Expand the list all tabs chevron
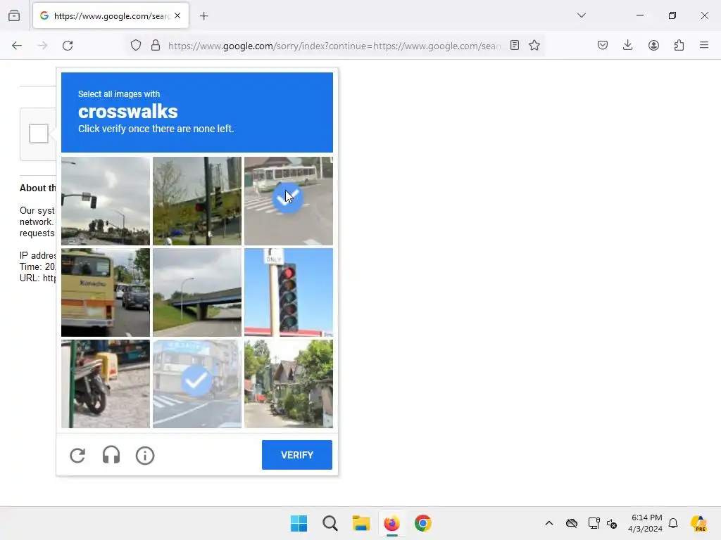 582,15
